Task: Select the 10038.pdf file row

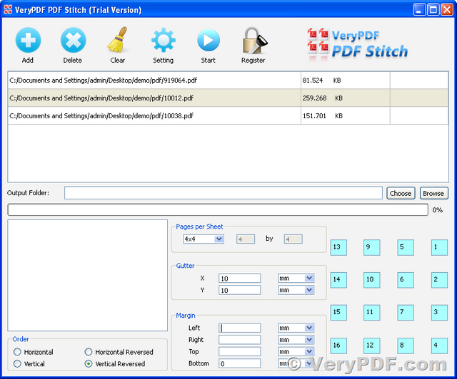Action: tap(228, 115)
